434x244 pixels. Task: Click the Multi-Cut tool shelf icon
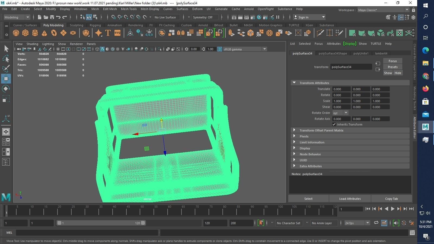tap(320, 33)
